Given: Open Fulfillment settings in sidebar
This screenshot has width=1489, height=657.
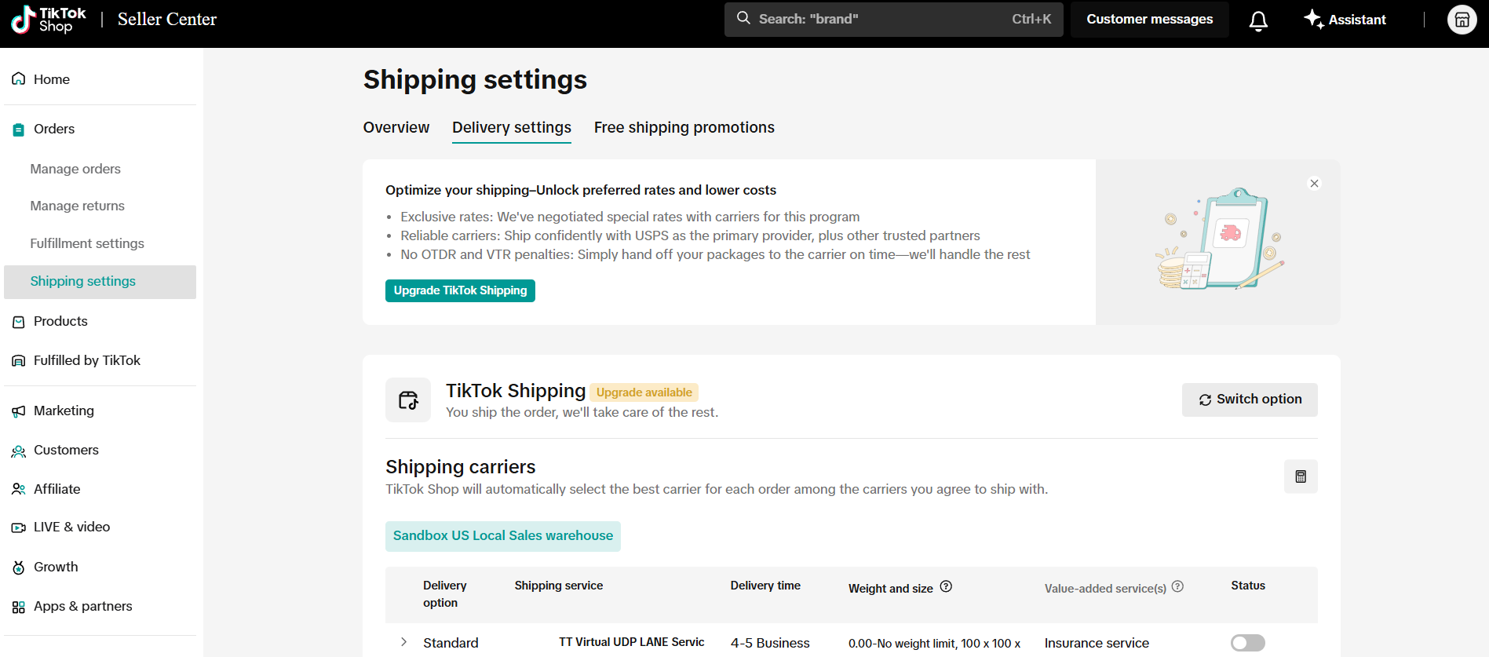Looking at the screenshot, I should [x=87, y=243].
